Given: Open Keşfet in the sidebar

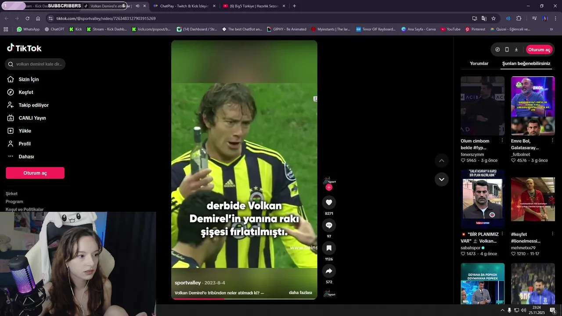Looking at the screenshot, I should (20, 92).
